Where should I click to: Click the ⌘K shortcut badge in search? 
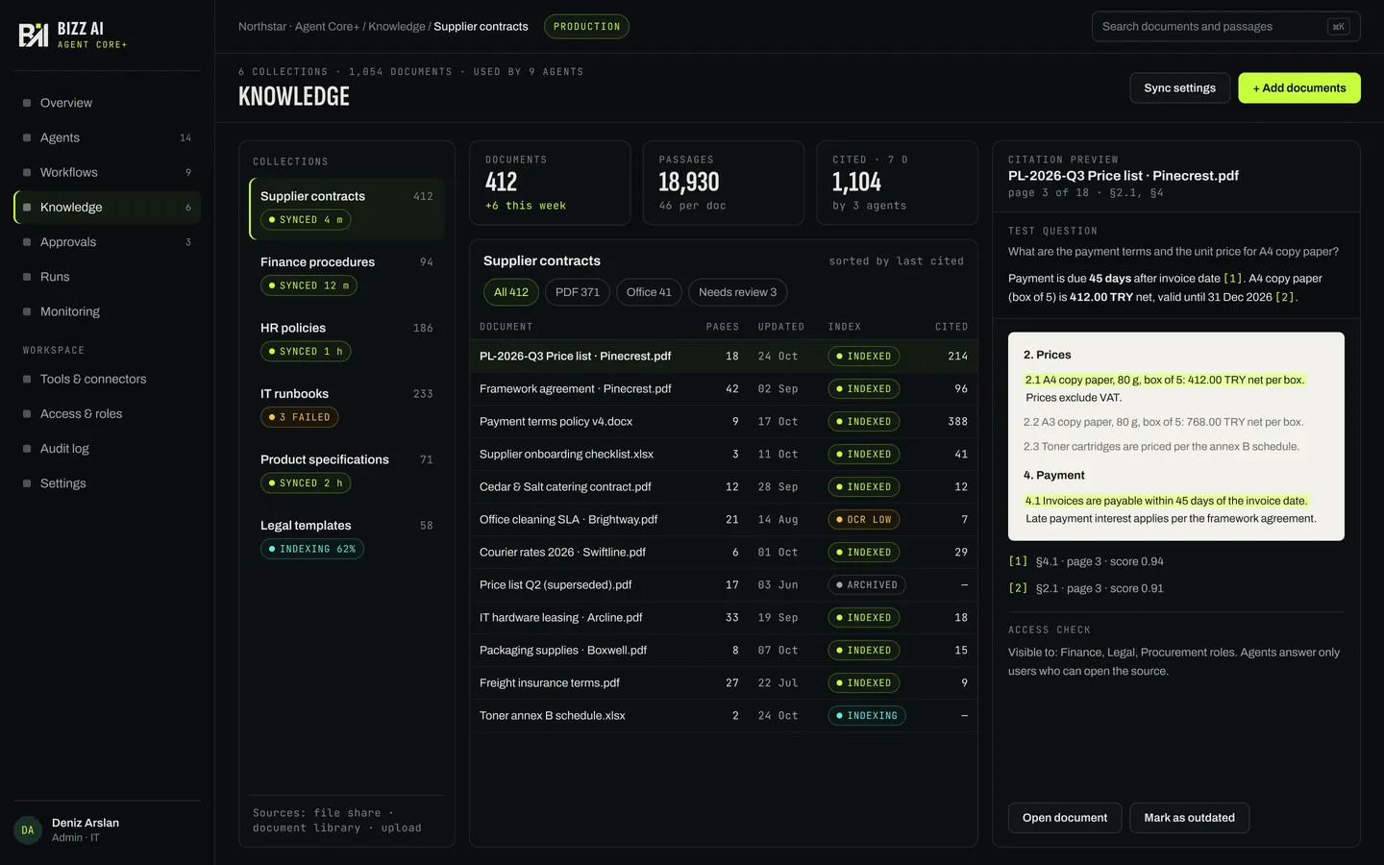(1339, 27)
